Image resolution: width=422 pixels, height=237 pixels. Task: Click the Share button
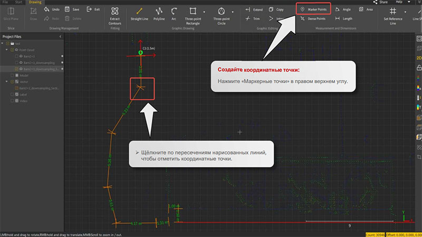(x=380, y=2)
